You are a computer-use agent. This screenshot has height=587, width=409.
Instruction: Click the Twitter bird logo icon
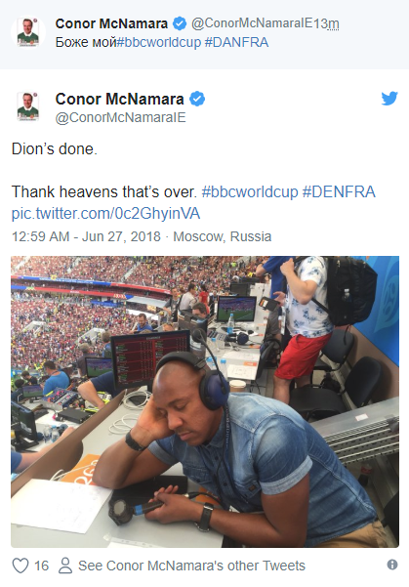pyautogui.click(x=389, y=99)
